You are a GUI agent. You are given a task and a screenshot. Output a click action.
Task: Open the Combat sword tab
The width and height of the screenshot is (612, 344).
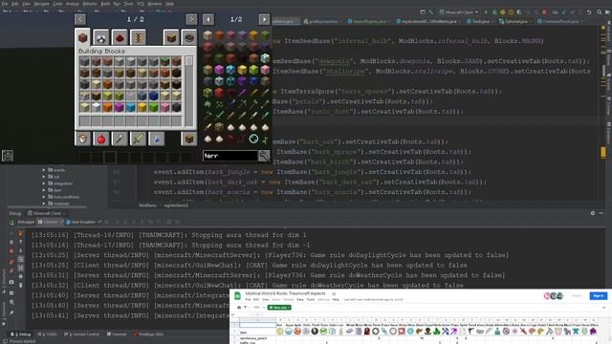[138, 139]
